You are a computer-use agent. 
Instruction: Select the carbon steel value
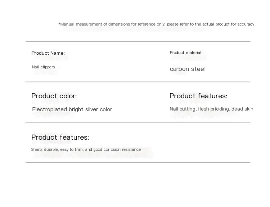tap(188, 69)
